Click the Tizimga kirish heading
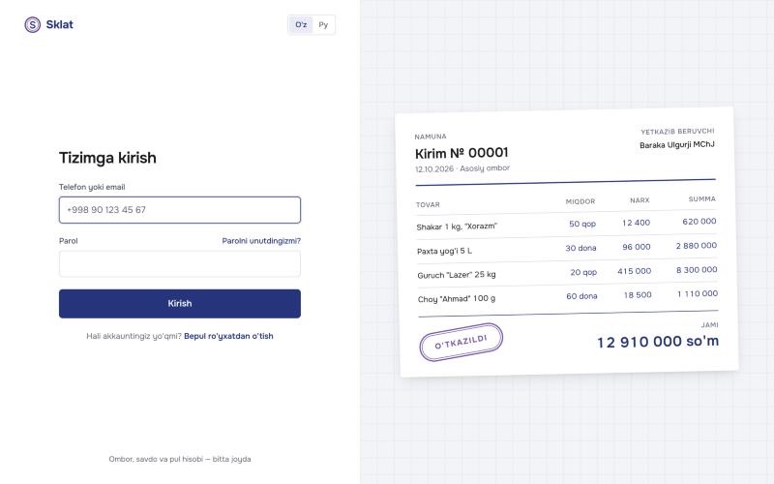Image resolution: width=774 pixels, height=484 pixels. (107, 158)
